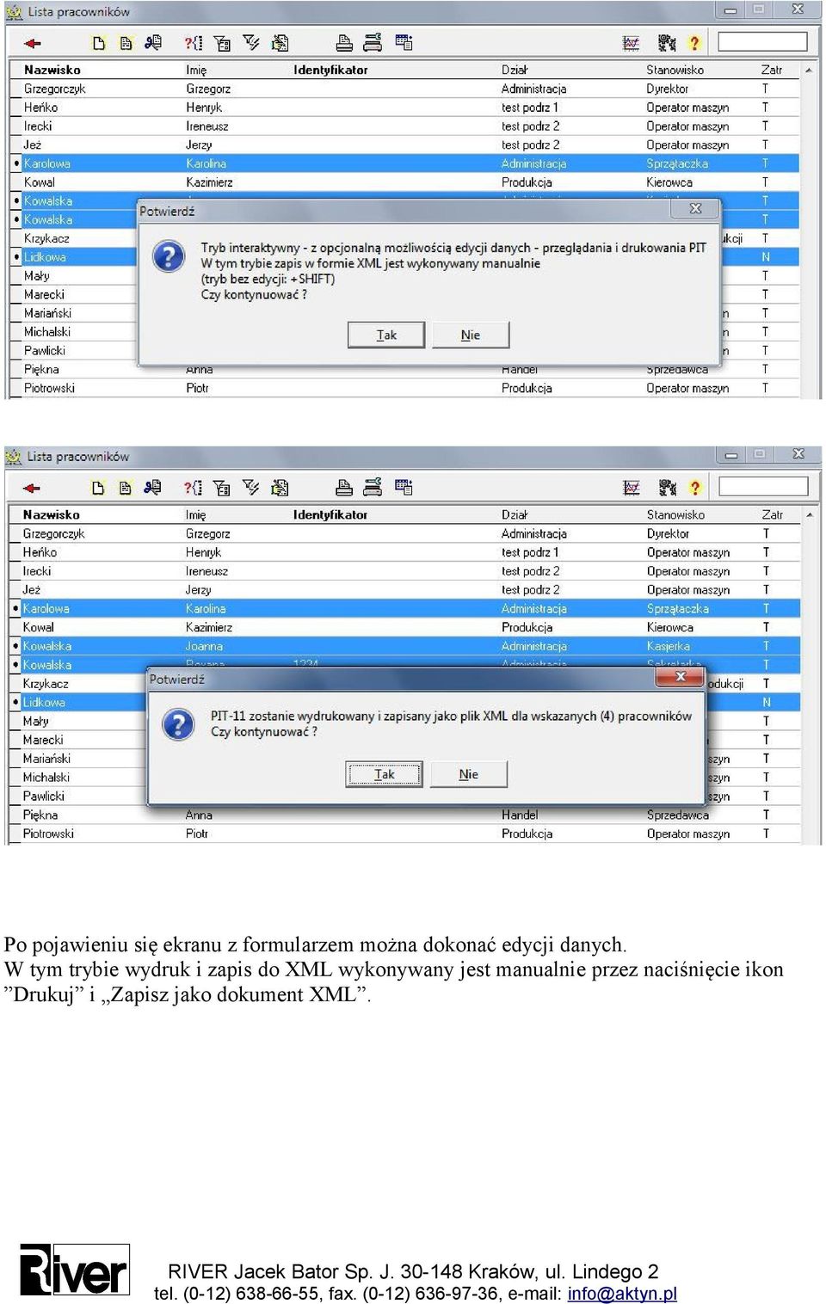Click Mały name in first window list

tap(37, 276)
